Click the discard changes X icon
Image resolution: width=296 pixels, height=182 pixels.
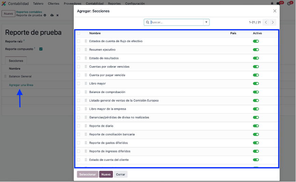(x=57, y=15)
